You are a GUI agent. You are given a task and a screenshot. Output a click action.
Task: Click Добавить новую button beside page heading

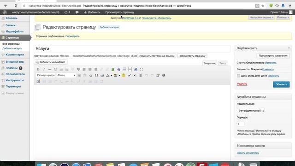pyautogui.click(x=109, y=27)
